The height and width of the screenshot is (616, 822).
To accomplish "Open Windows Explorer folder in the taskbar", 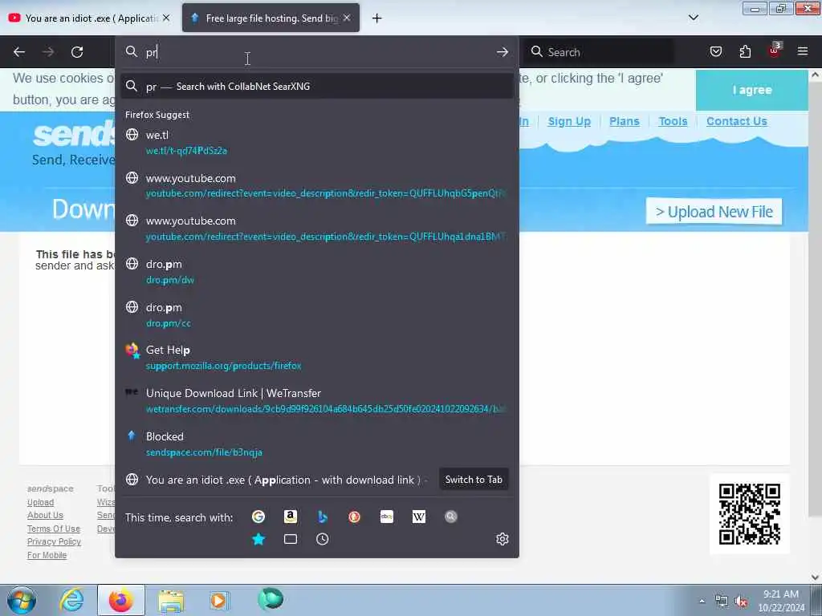I will coord(171,601).
